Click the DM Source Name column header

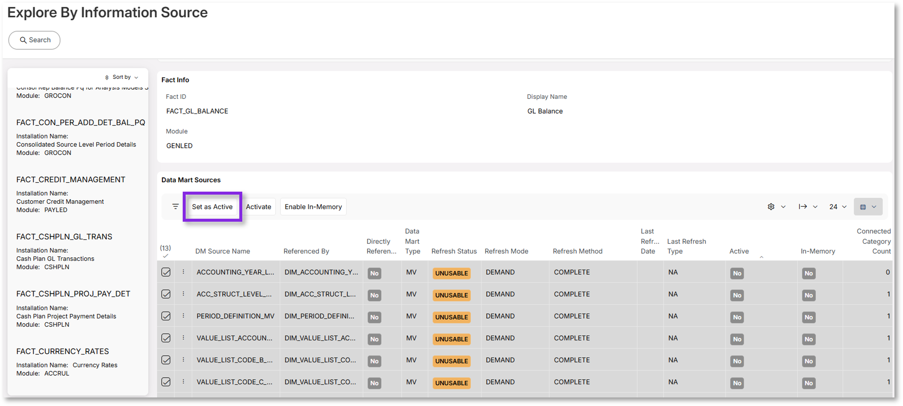click(223, 251)
